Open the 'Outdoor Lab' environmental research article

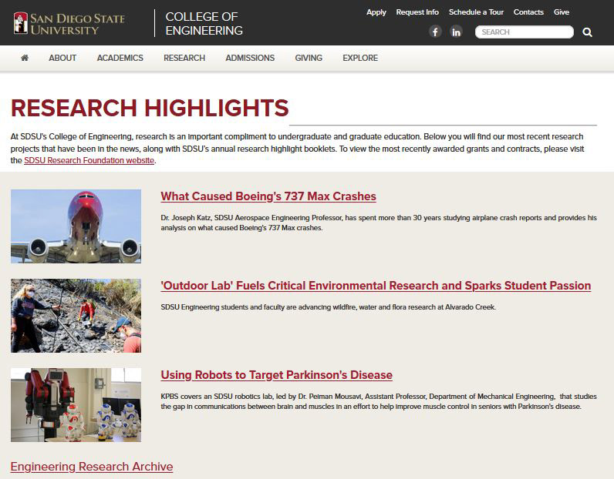[376, 286]
